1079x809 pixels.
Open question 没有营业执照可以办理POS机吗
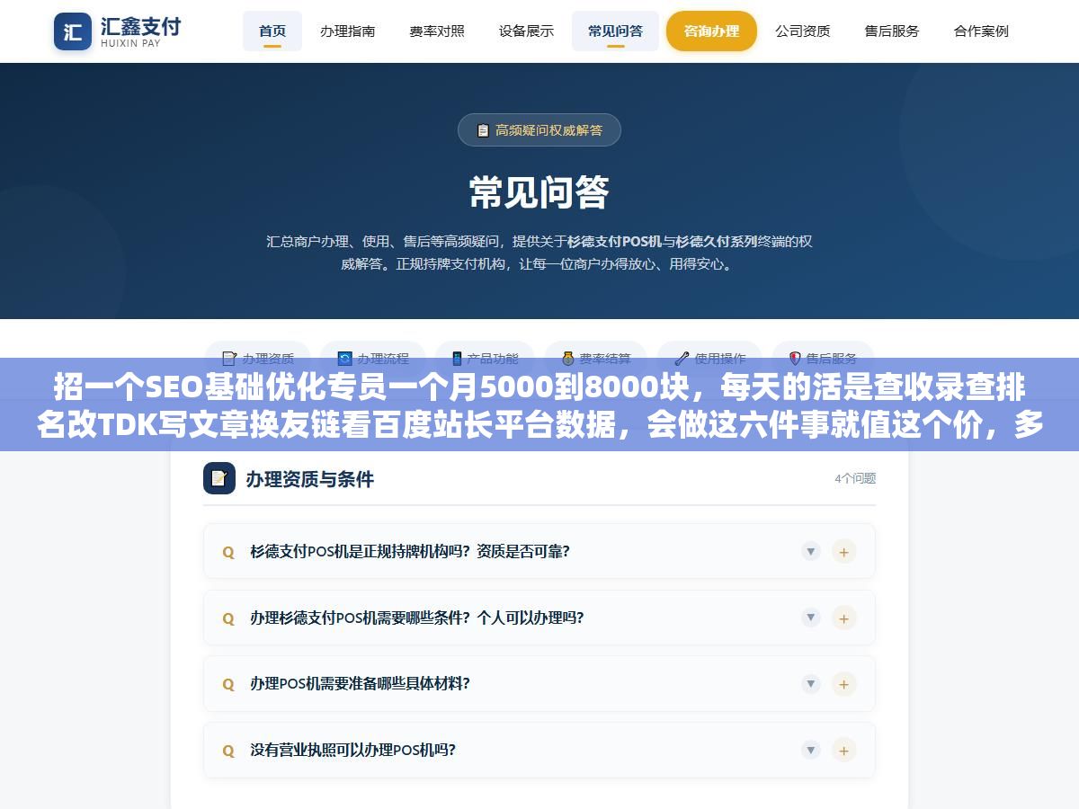click(x=539, y=750)
